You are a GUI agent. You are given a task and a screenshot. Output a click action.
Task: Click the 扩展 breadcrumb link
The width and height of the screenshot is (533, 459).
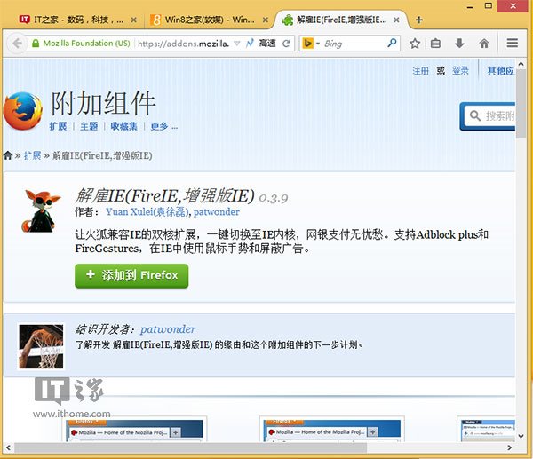click(32, 155)
